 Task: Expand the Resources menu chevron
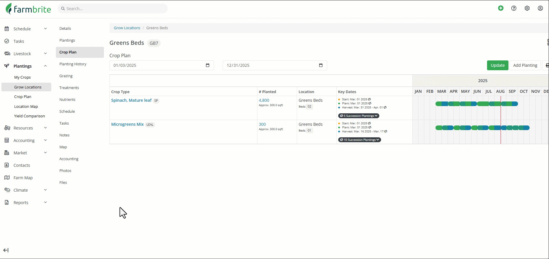click(x=45, y=127)
